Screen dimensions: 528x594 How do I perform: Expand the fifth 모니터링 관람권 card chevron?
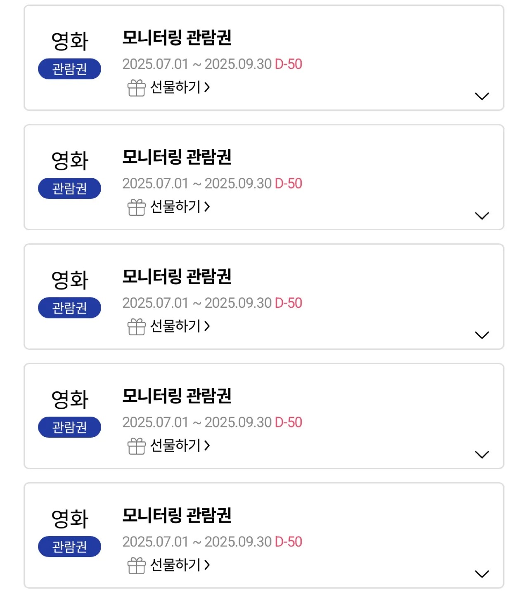tap(482, 574)
